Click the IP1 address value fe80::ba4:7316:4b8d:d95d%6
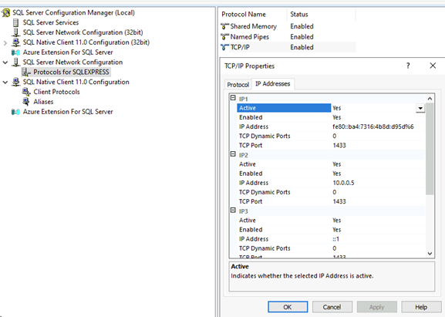 pos(373,126)
